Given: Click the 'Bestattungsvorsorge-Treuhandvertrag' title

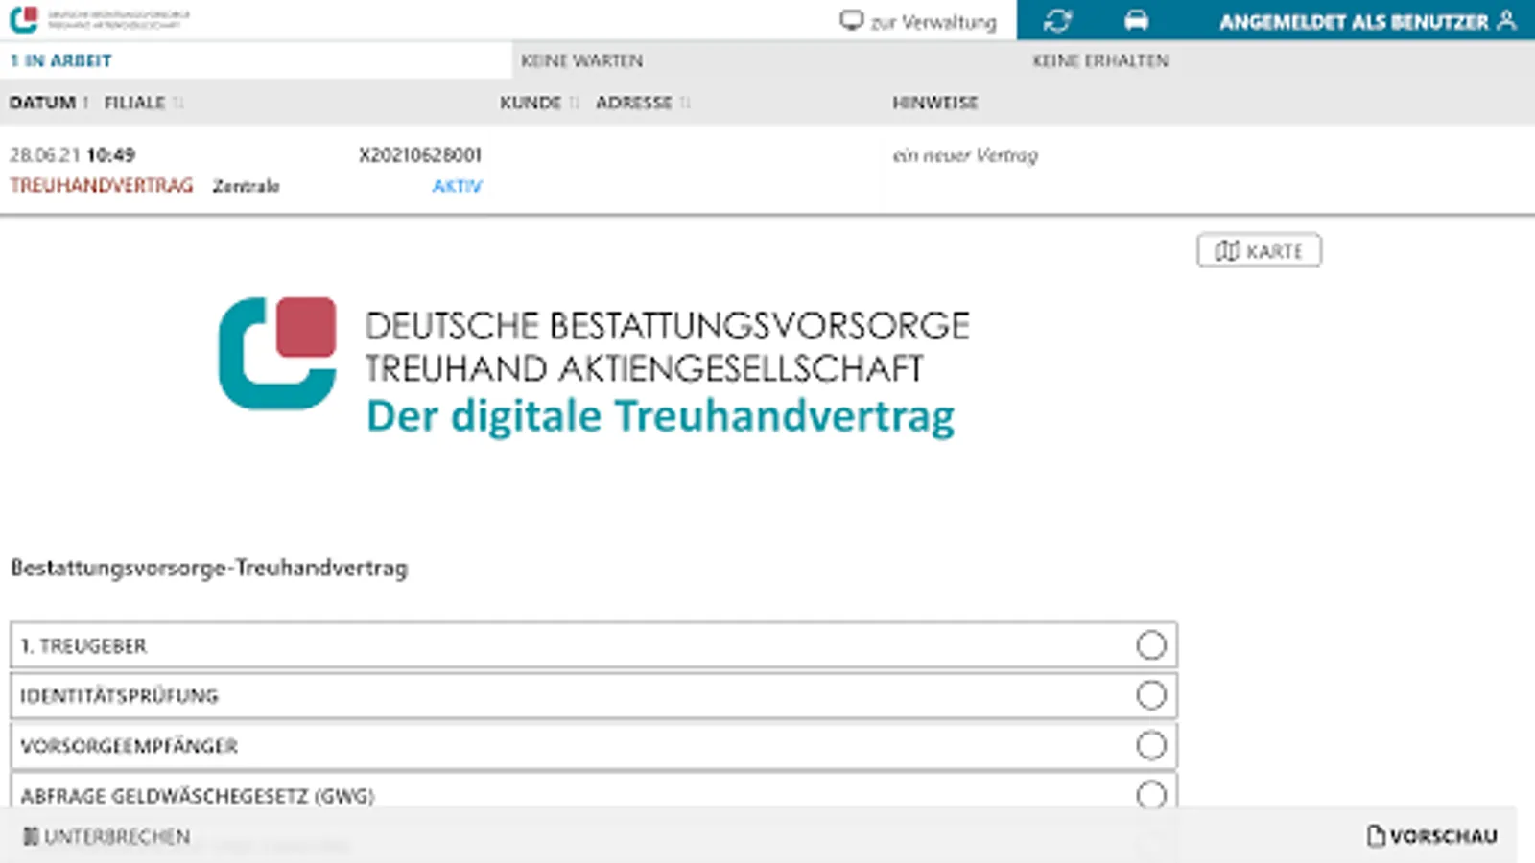Looking at the screenshot, I should [209, 568].
